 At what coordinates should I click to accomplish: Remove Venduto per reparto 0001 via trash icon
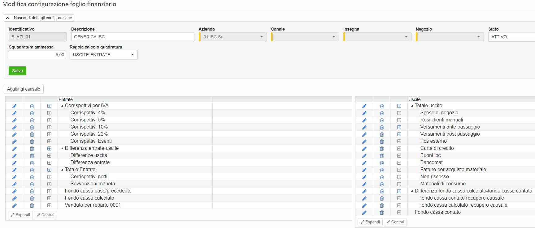(x=32, y=205)
